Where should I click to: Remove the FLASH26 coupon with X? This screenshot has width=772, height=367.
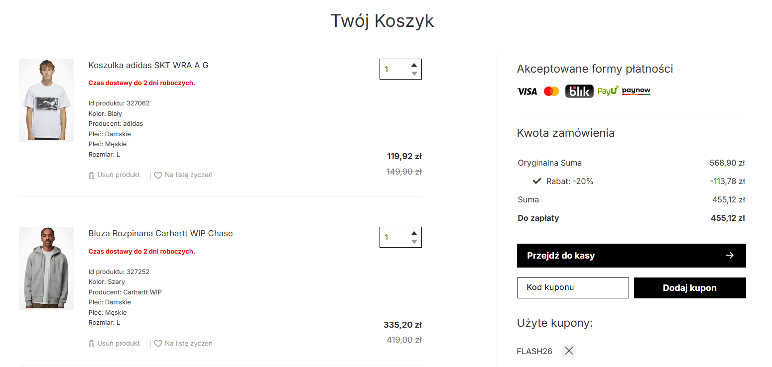569,351
